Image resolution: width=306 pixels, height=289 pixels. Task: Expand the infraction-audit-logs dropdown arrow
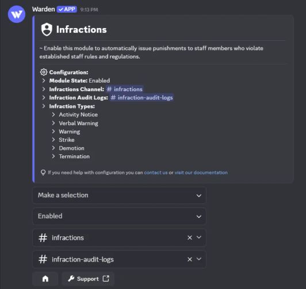pos(199,259)
